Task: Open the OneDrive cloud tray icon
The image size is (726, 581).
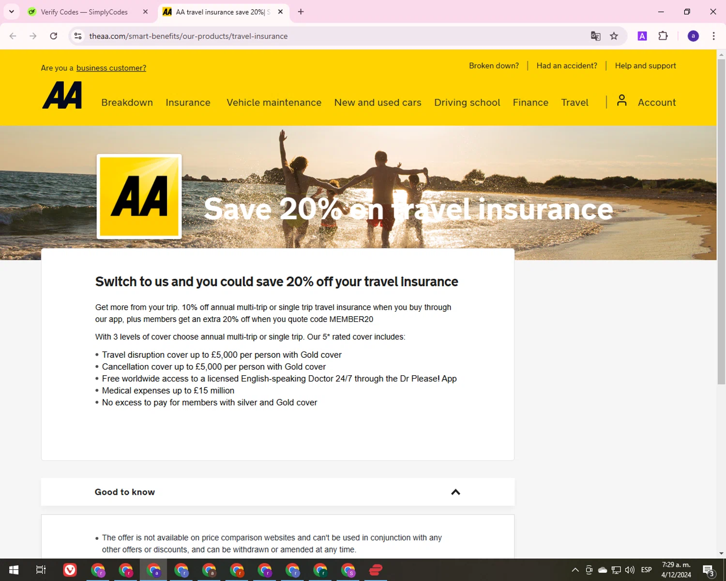Action: pos(603,570)
